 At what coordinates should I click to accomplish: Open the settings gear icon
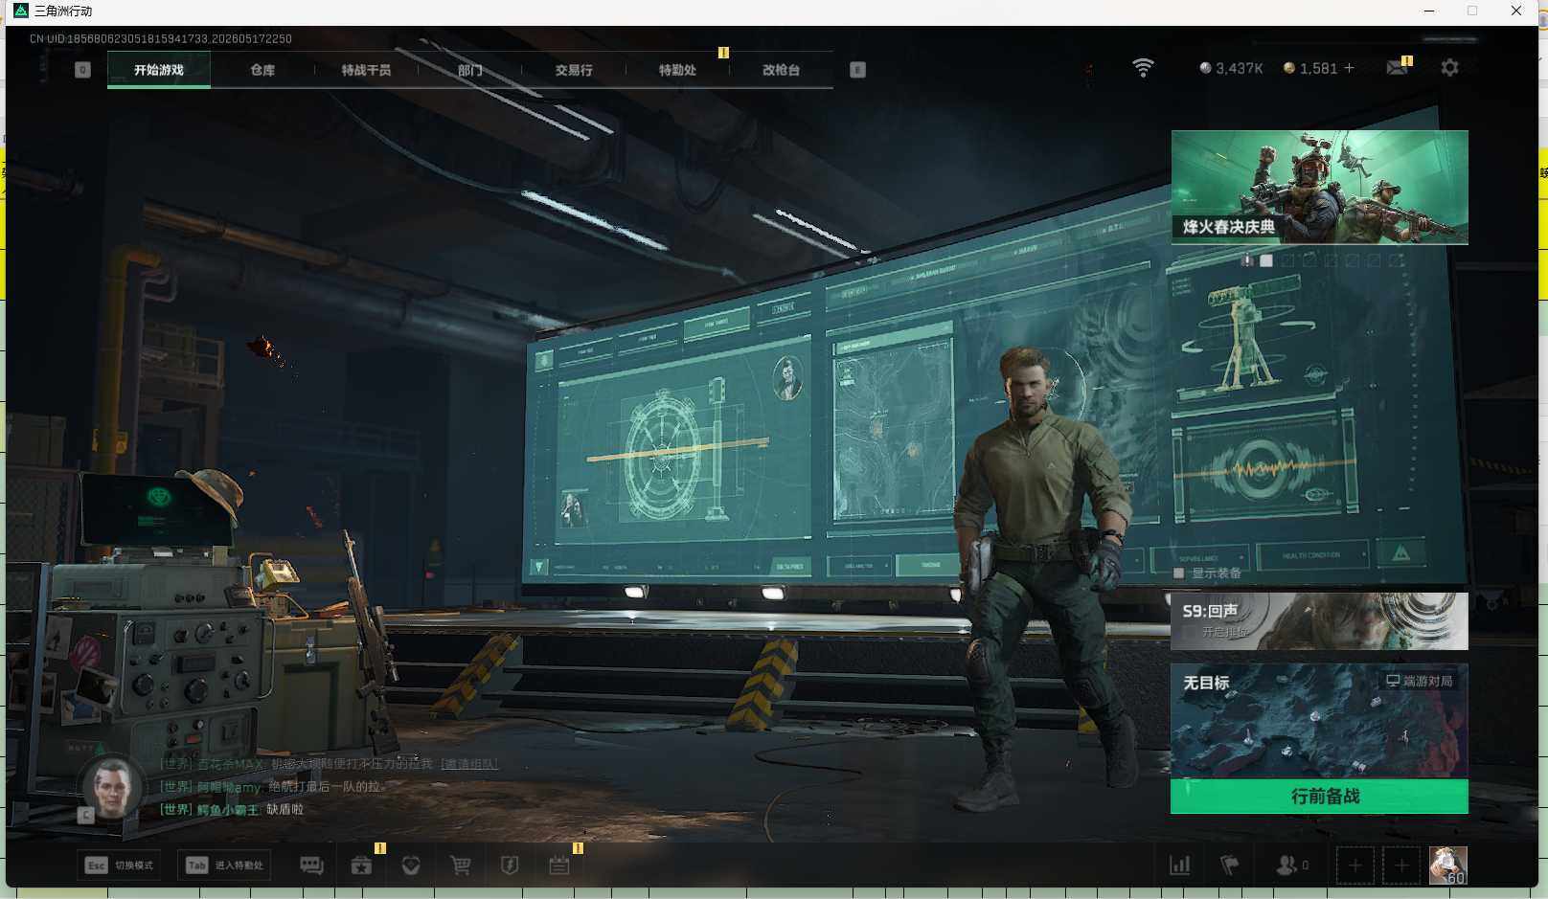(x=1449, y=68)
